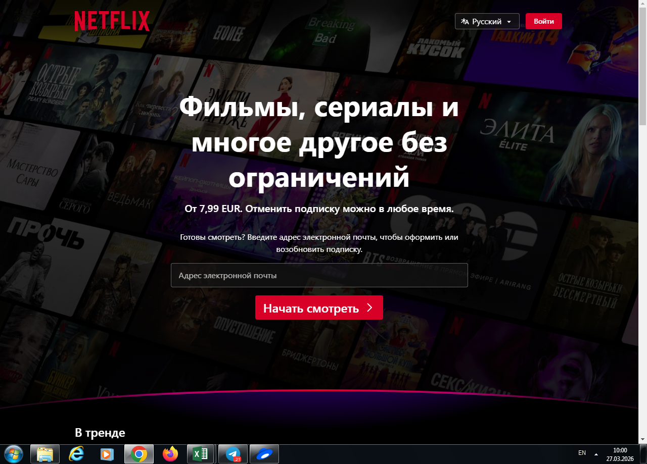The height and width of the screenshot is (464, 647).
Task: Open the Русский language selector
Action: click(487, 21)
